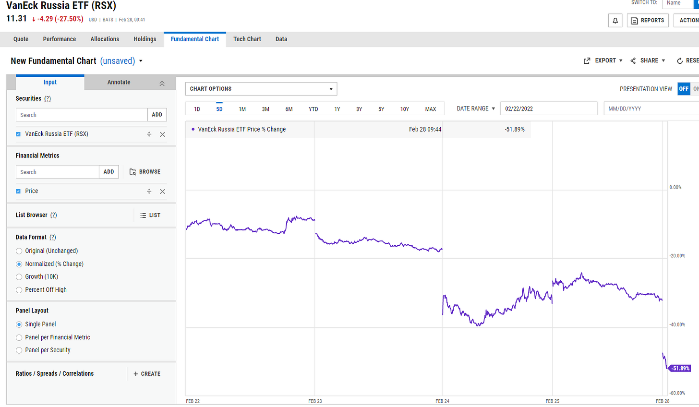Screen dimensions: 699x407
Task: Browse financial metrics
Action: (145, 172)
